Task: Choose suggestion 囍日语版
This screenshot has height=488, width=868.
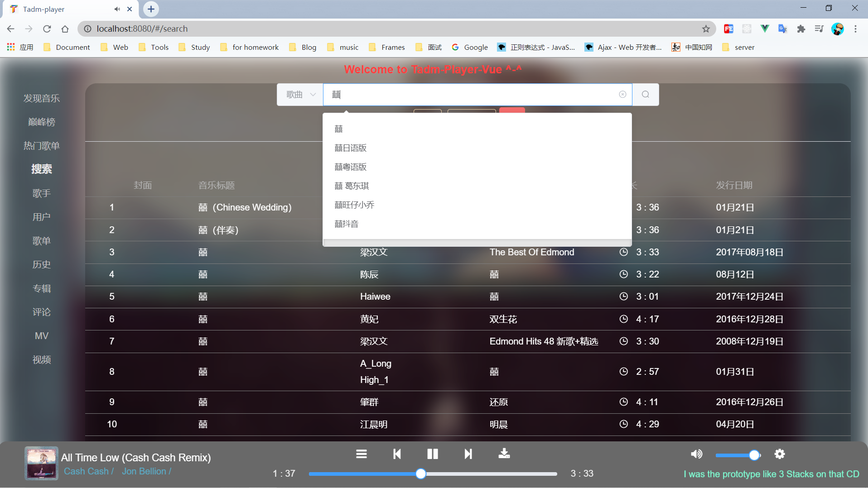Action: pos(477,148)
